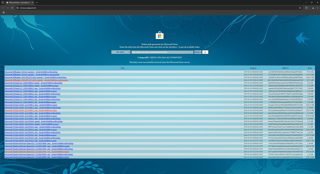The image size is (320, 174).
Task: Download red Kinect.8.1 x64 appx file
Action: coord(37,152)
